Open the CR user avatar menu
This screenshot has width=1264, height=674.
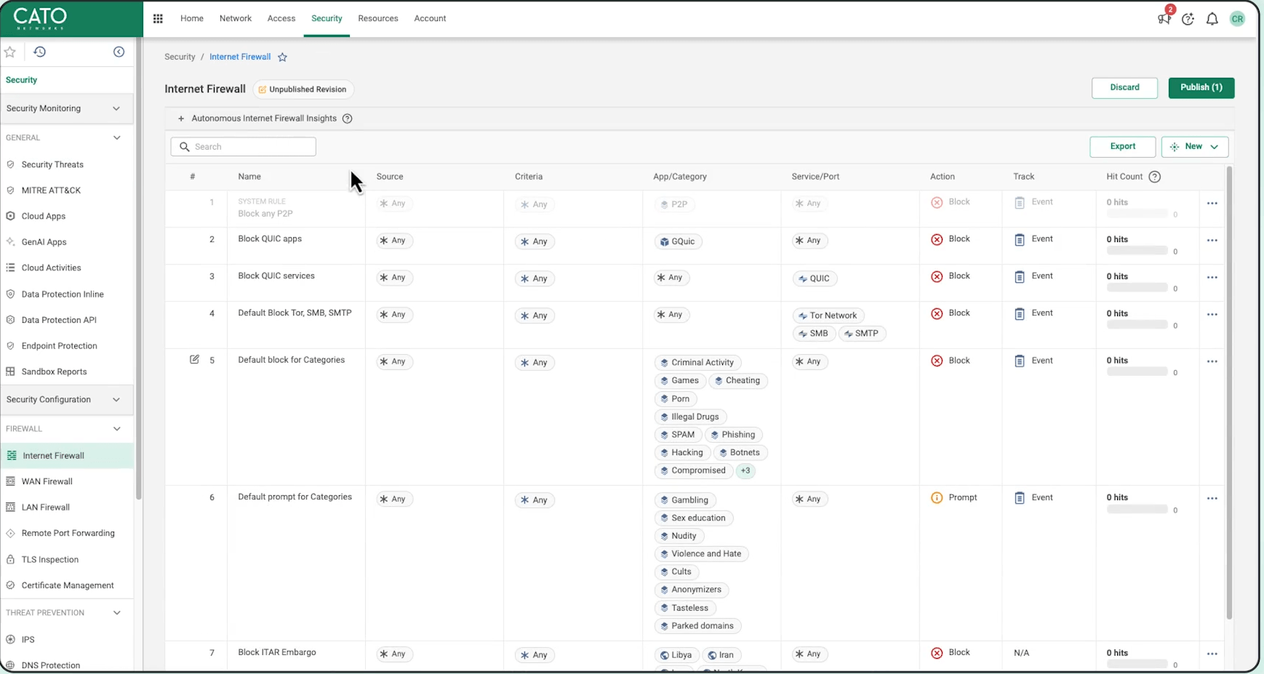pos(1236,20)
